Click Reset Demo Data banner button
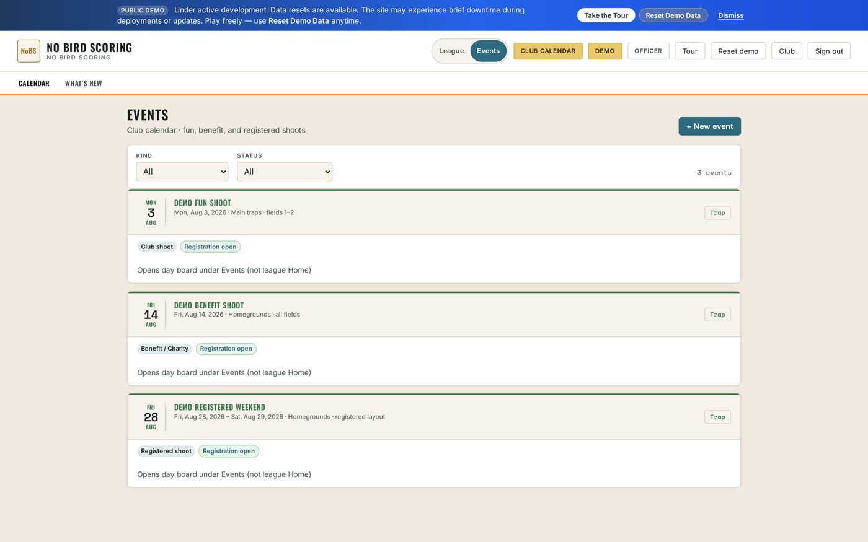 [x=673, y=15]
